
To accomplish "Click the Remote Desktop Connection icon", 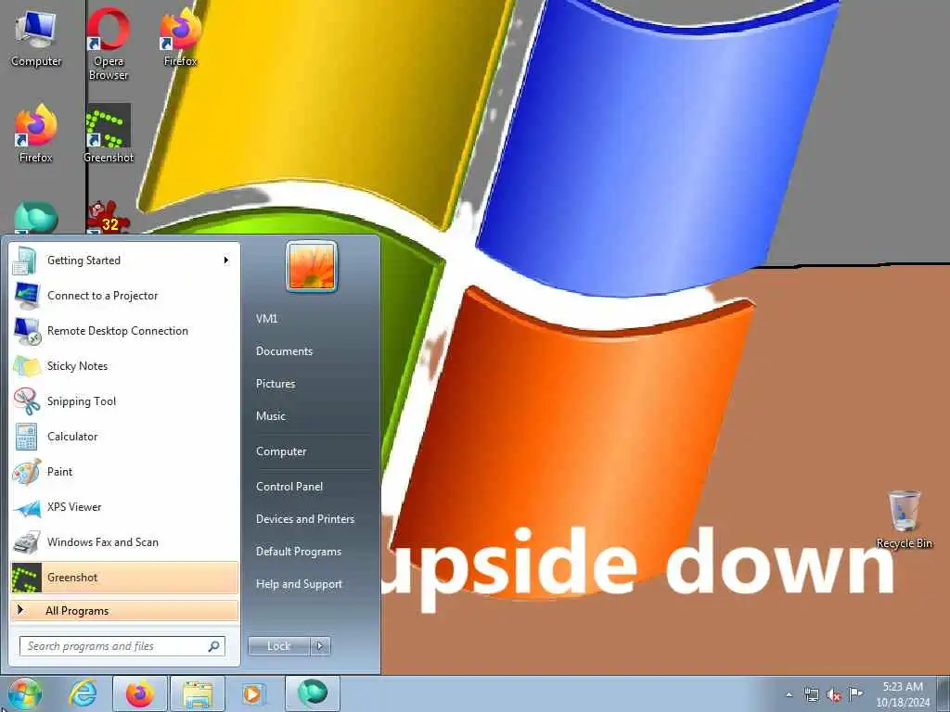I will click(27, 331).
